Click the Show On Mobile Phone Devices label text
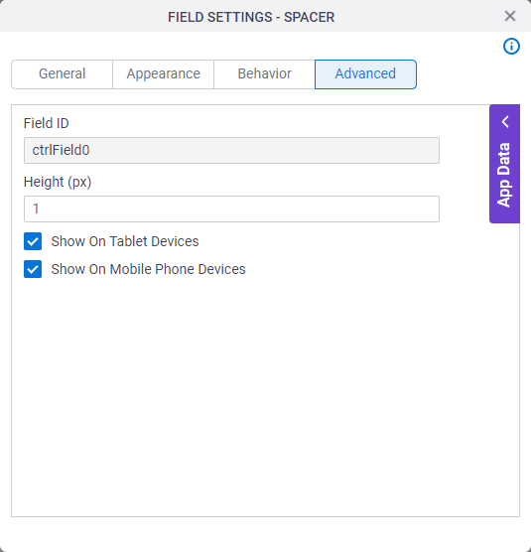This screenshot has width=531, height=552. (x=148, y=269)
